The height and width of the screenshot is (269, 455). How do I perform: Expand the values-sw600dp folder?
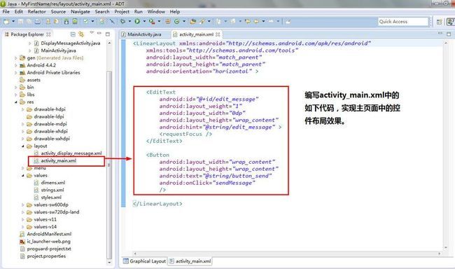coord(23,205)
